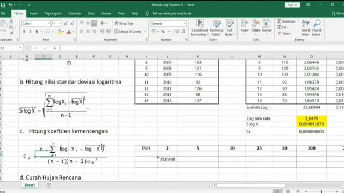This screenshot has width=344, height=193.
Task: Set Middle Align vertical alignment
Action: [88, 23]
